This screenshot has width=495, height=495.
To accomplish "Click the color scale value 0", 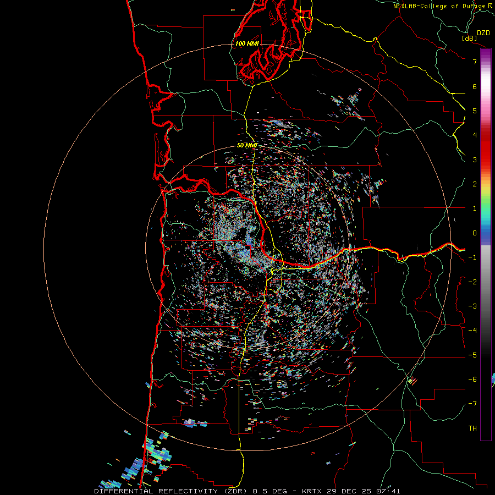I will tap(475, 233).
